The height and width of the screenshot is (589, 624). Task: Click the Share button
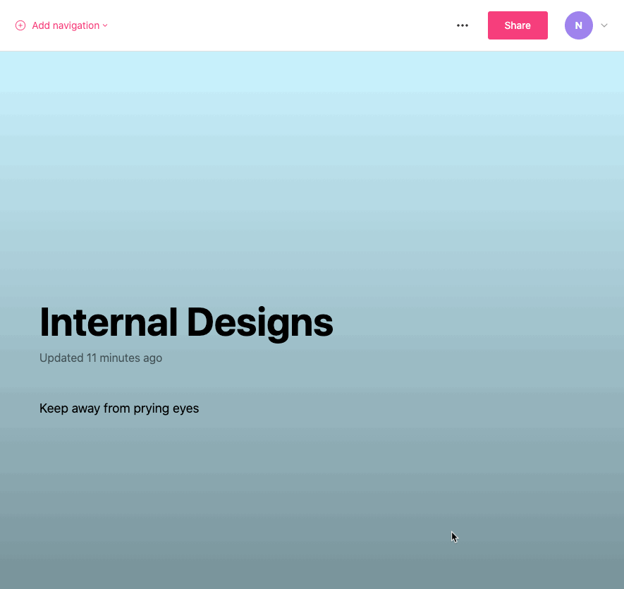point(518,25)
